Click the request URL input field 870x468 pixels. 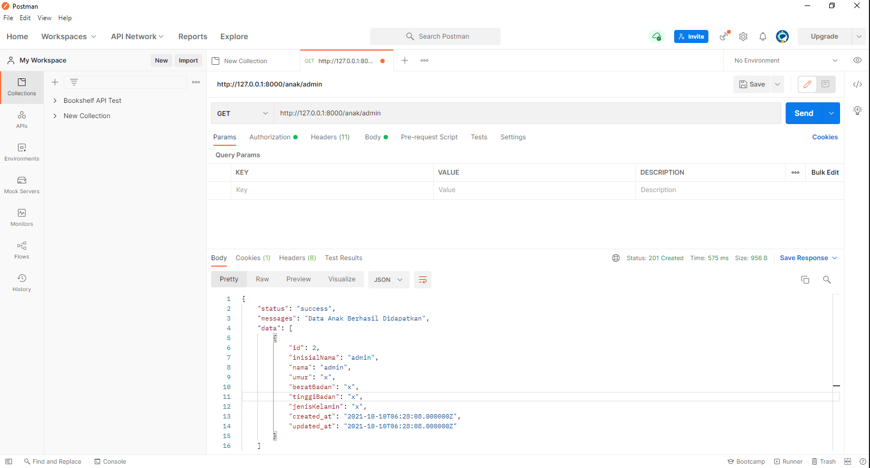tap(527, 113)
